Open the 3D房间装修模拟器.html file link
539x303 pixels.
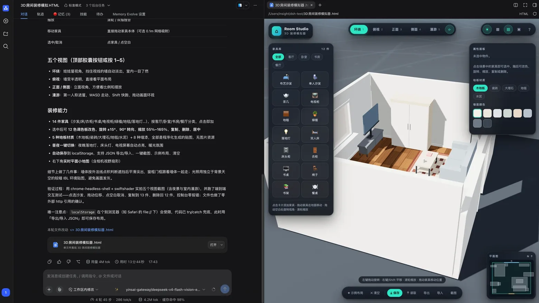pyautogui.click(x=92, y=230)
